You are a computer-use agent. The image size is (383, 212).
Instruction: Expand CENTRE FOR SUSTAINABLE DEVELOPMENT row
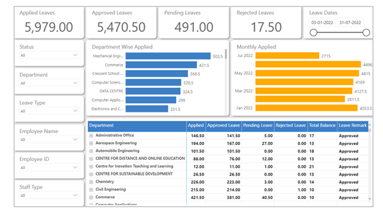click(91, 174)
